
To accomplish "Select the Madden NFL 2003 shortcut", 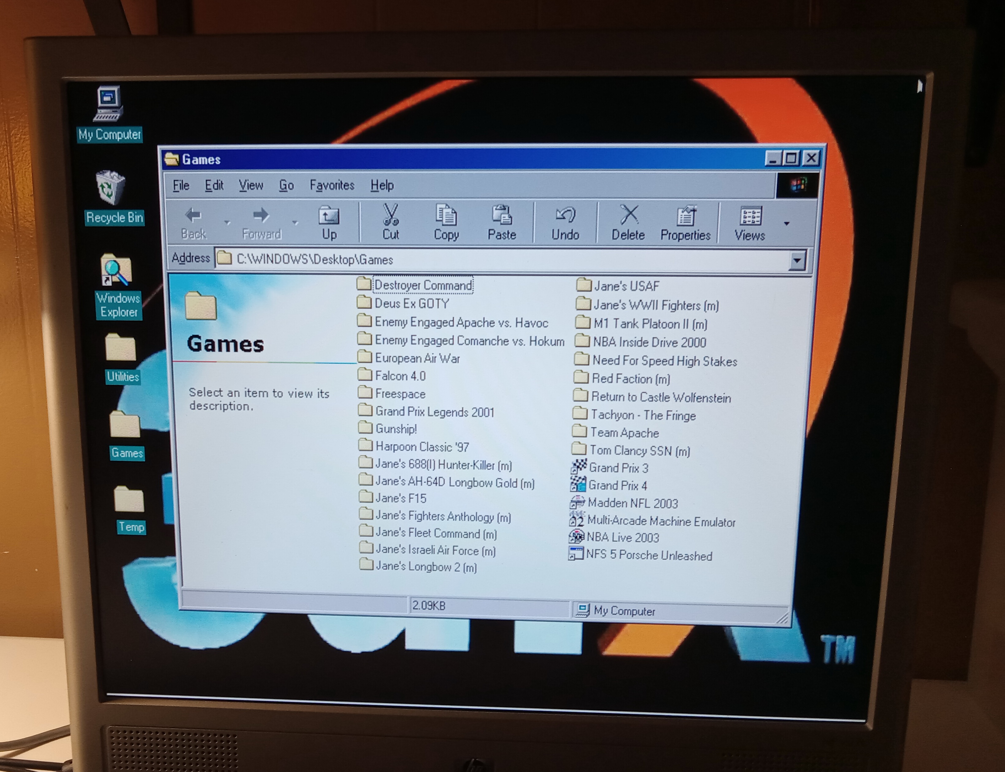I will point(632,503).
